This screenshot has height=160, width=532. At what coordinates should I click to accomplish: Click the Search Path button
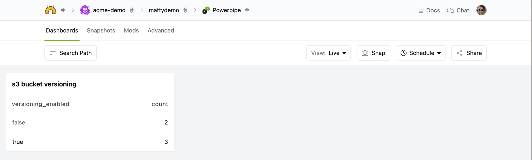70,53
